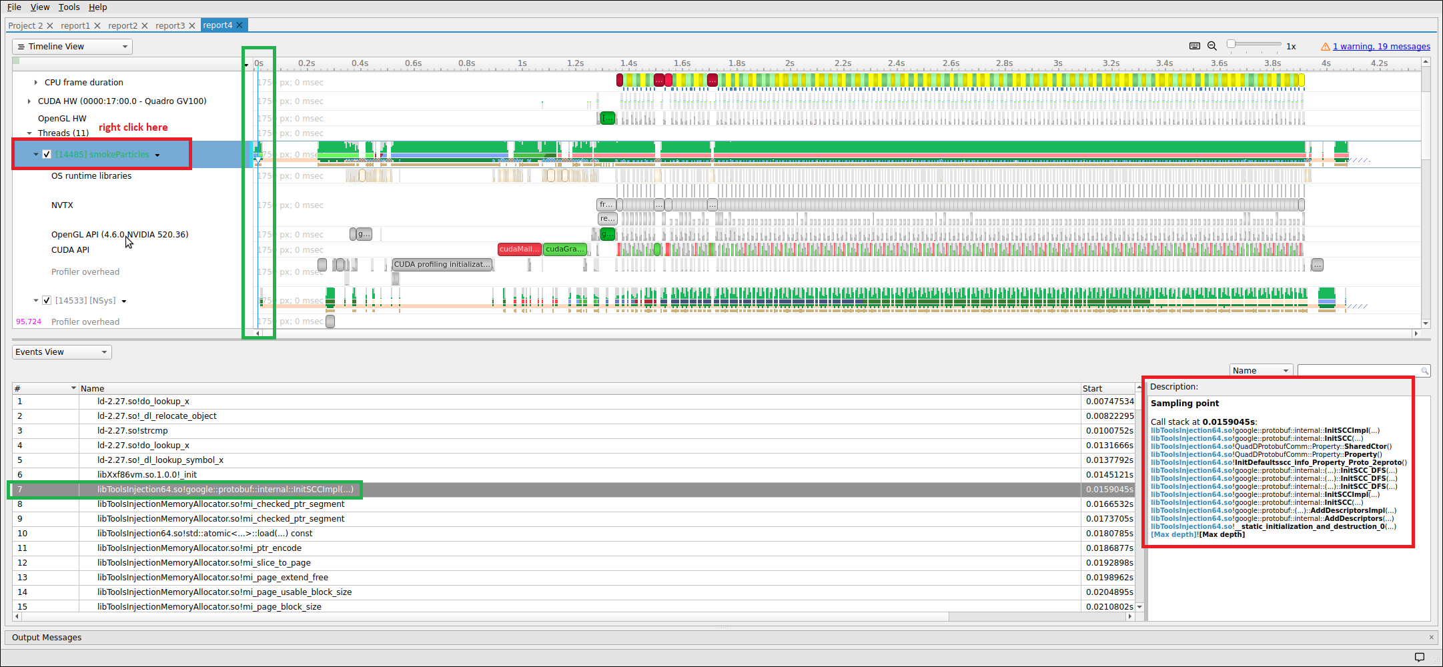Click the timeline zoom slider handle
This screenshot has width=1443, height=667.
1231,44
